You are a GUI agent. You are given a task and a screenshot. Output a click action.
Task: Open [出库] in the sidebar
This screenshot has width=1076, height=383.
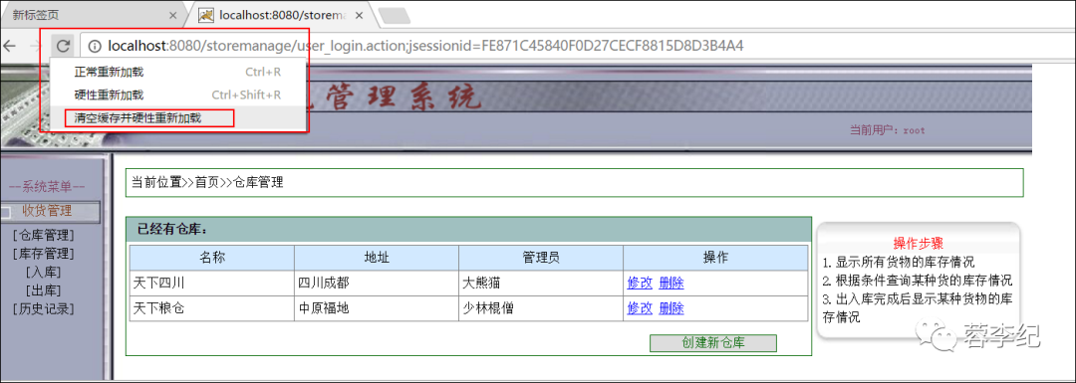pyautogui.click(x=43, y=290)
